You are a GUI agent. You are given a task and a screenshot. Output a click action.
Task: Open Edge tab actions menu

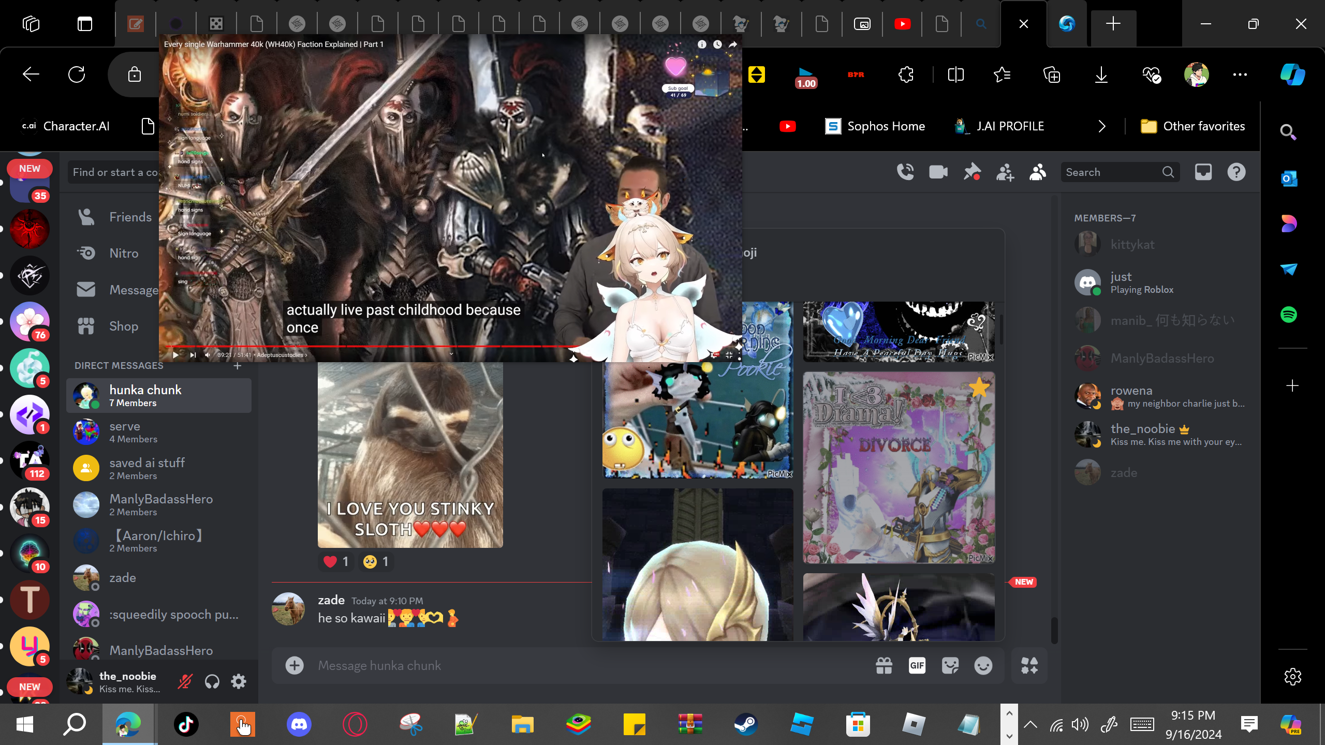[85, 24]
